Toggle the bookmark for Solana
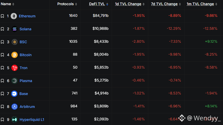The height and width of the screenshot is (125, 223). coord(2,29)
